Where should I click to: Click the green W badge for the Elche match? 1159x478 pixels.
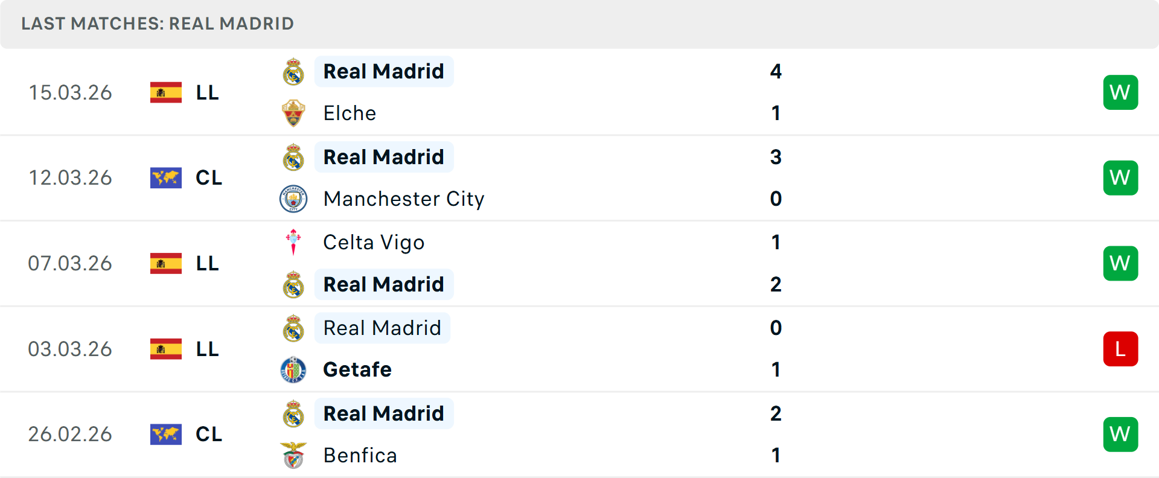tap(1120, 92)
